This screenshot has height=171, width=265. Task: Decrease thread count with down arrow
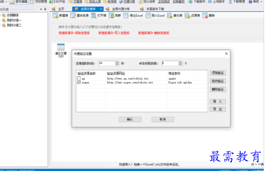click(180, 65)
